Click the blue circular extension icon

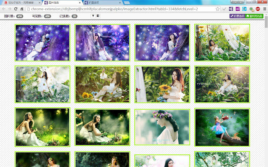pos(245,9)
